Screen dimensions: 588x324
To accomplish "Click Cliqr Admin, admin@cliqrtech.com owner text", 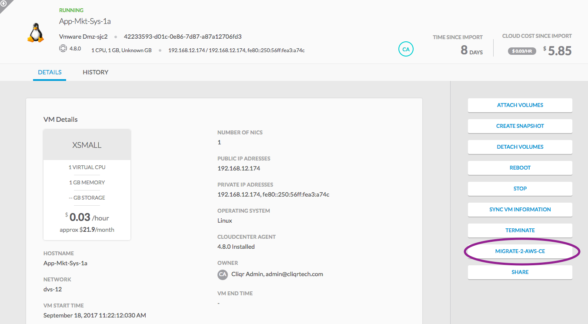I will tap(277, 274).
